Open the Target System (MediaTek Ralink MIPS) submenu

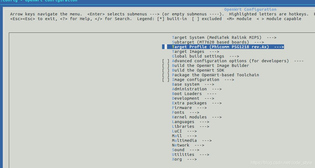tap(224, 37)
